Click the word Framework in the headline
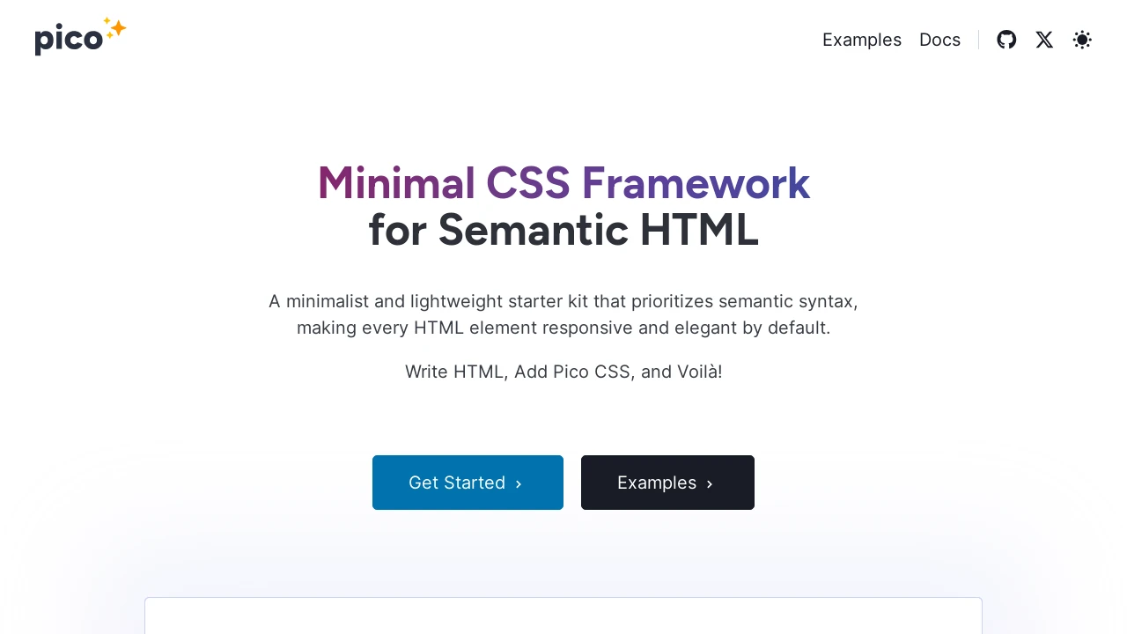This screenshot has width=1127, height=634. (696, 183)
